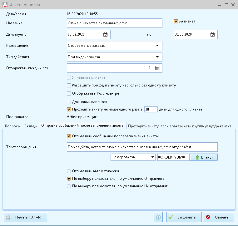238x226 pixels.
Task: Expand the 'Размещение' dropdown
Action: point(157,46)
